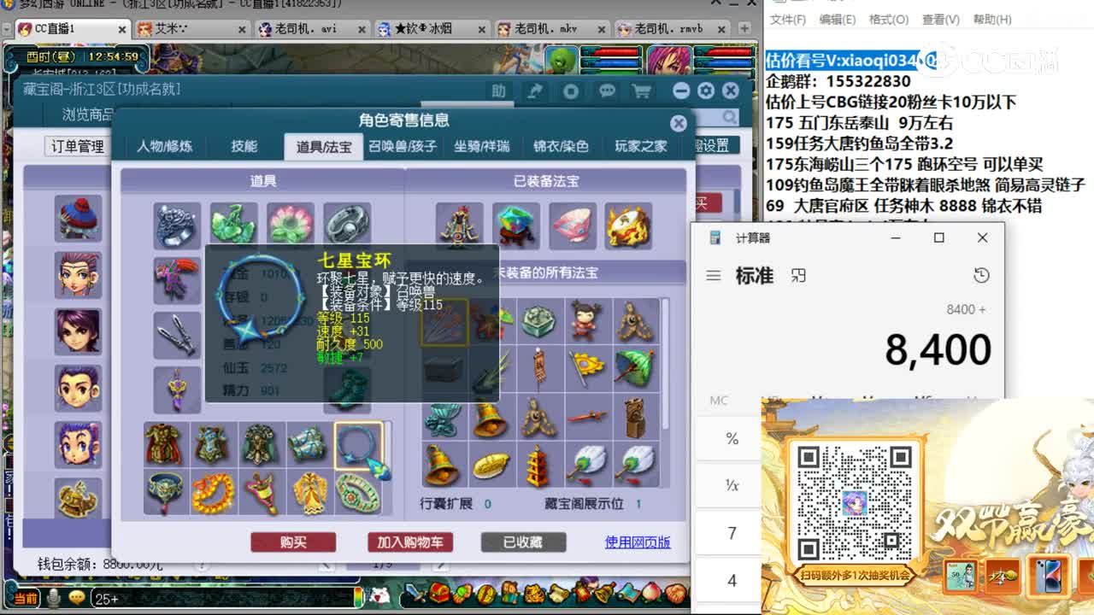Open the 使用网页版 link
The image size is (1094, 615).
[638, 542]
